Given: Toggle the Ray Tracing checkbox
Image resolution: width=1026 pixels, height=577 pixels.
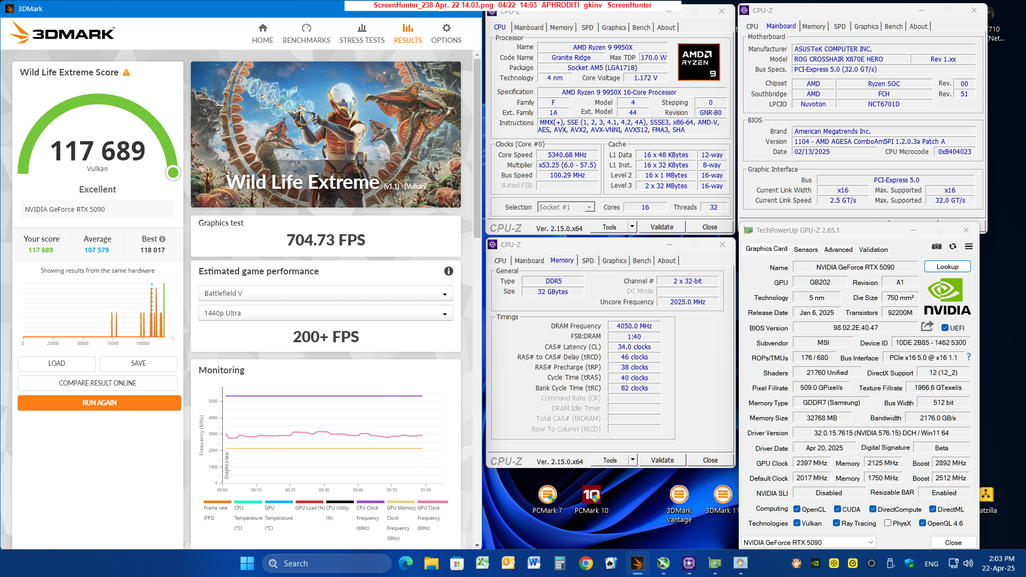Looking at the screenshot, I should [x=836, y=523].
